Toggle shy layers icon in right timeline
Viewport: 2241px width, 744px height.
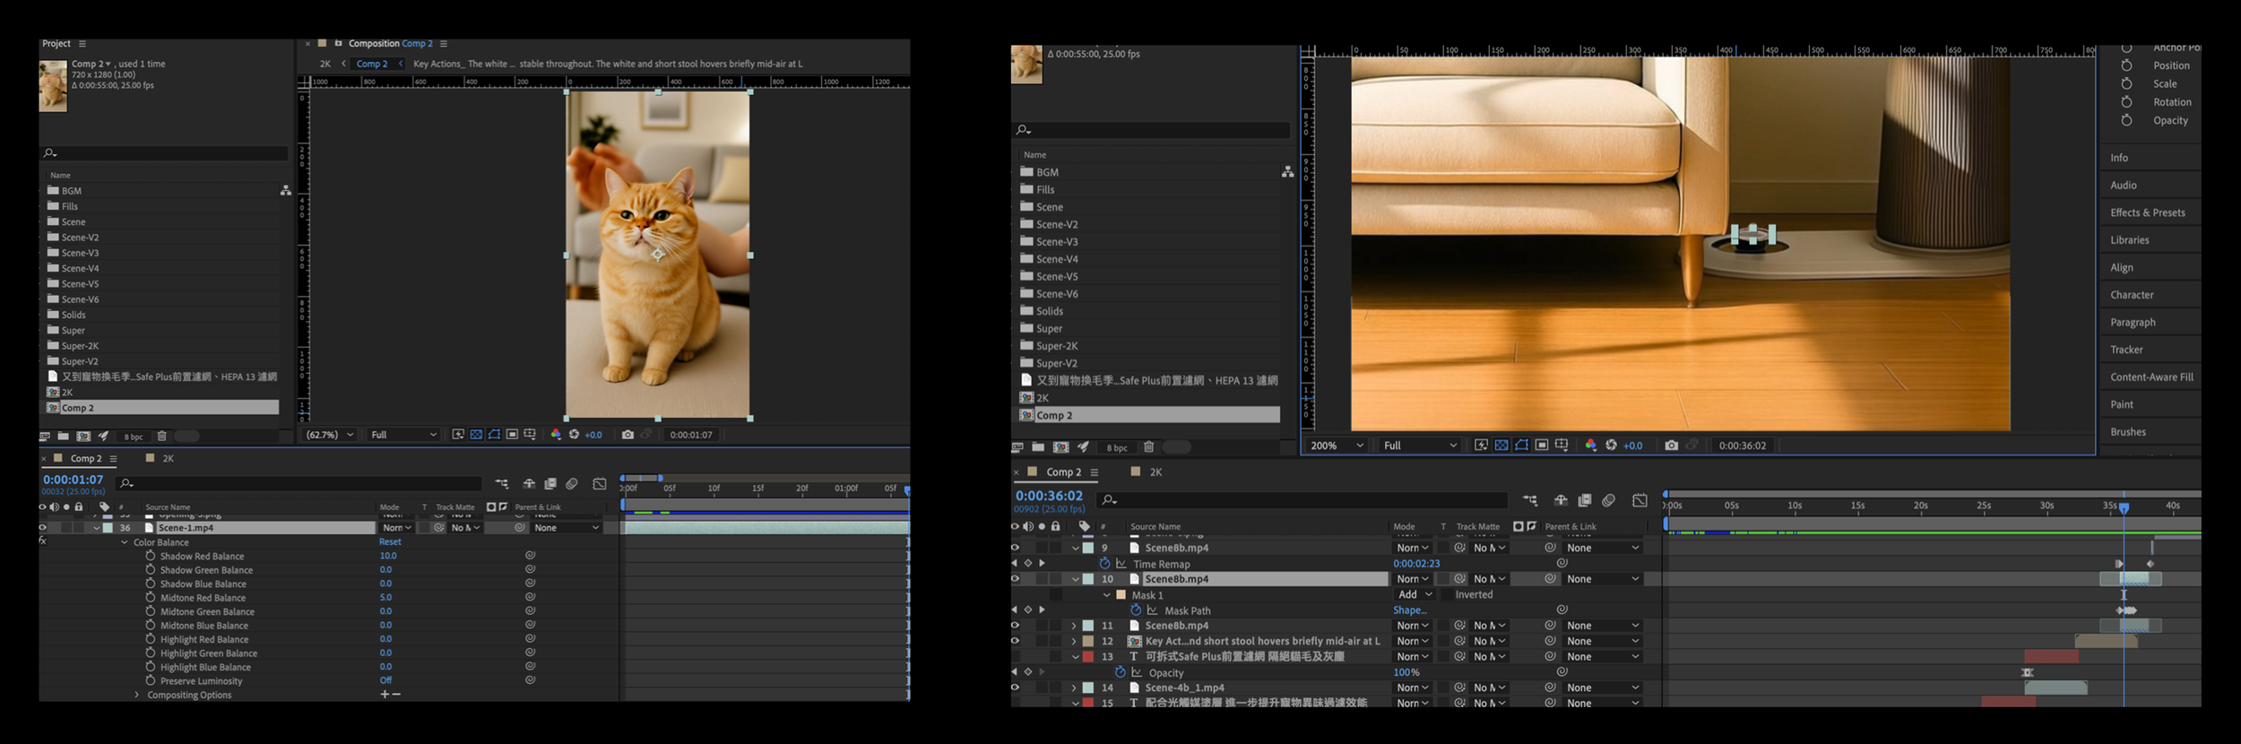[1561, 500]
